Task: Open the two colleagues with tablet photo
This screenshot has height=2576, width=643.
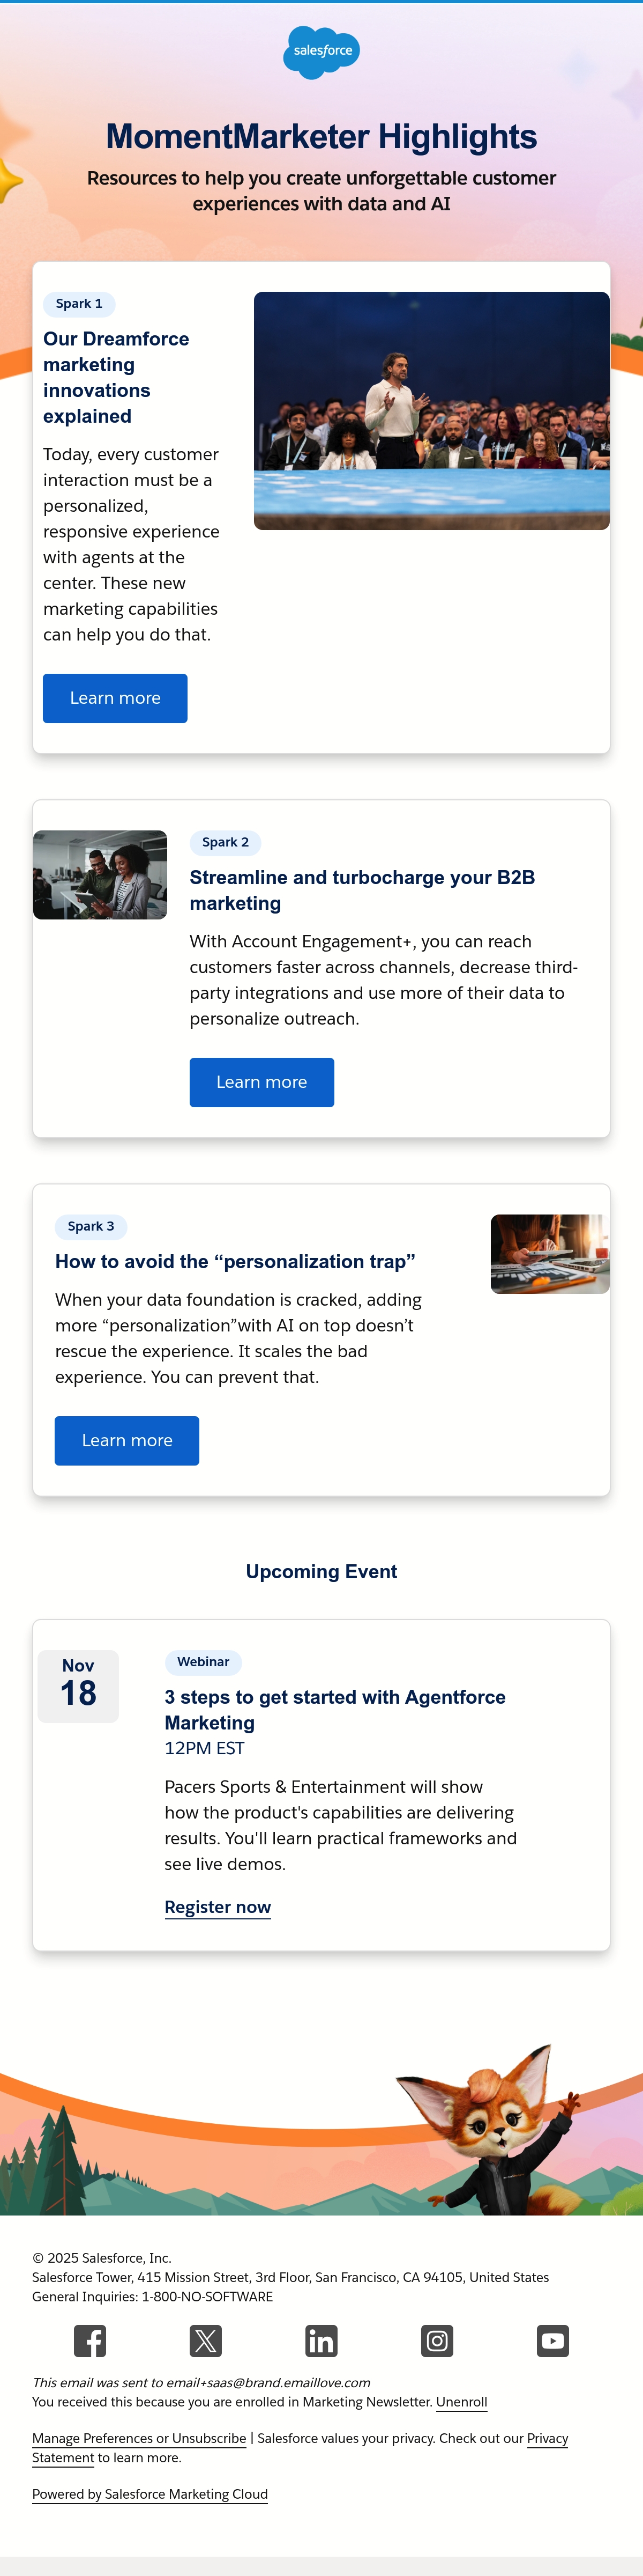Action: [x=100, y=875]
